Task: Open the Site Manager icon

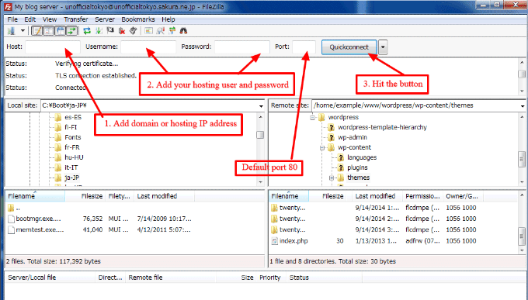Action: point(11,31)
